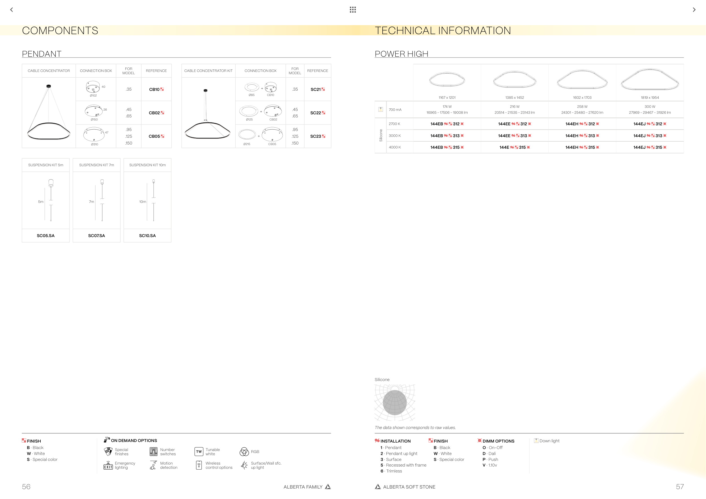Go to the previous page arrow
The width and height of the screenshot is (706, 499).
12,10
